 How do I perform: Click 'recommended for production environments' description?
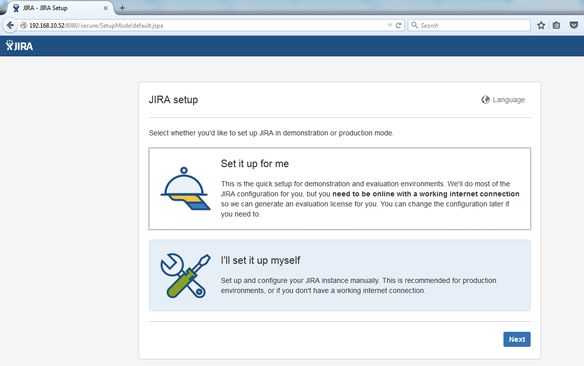pyautogui.click(x=358, y=285)
